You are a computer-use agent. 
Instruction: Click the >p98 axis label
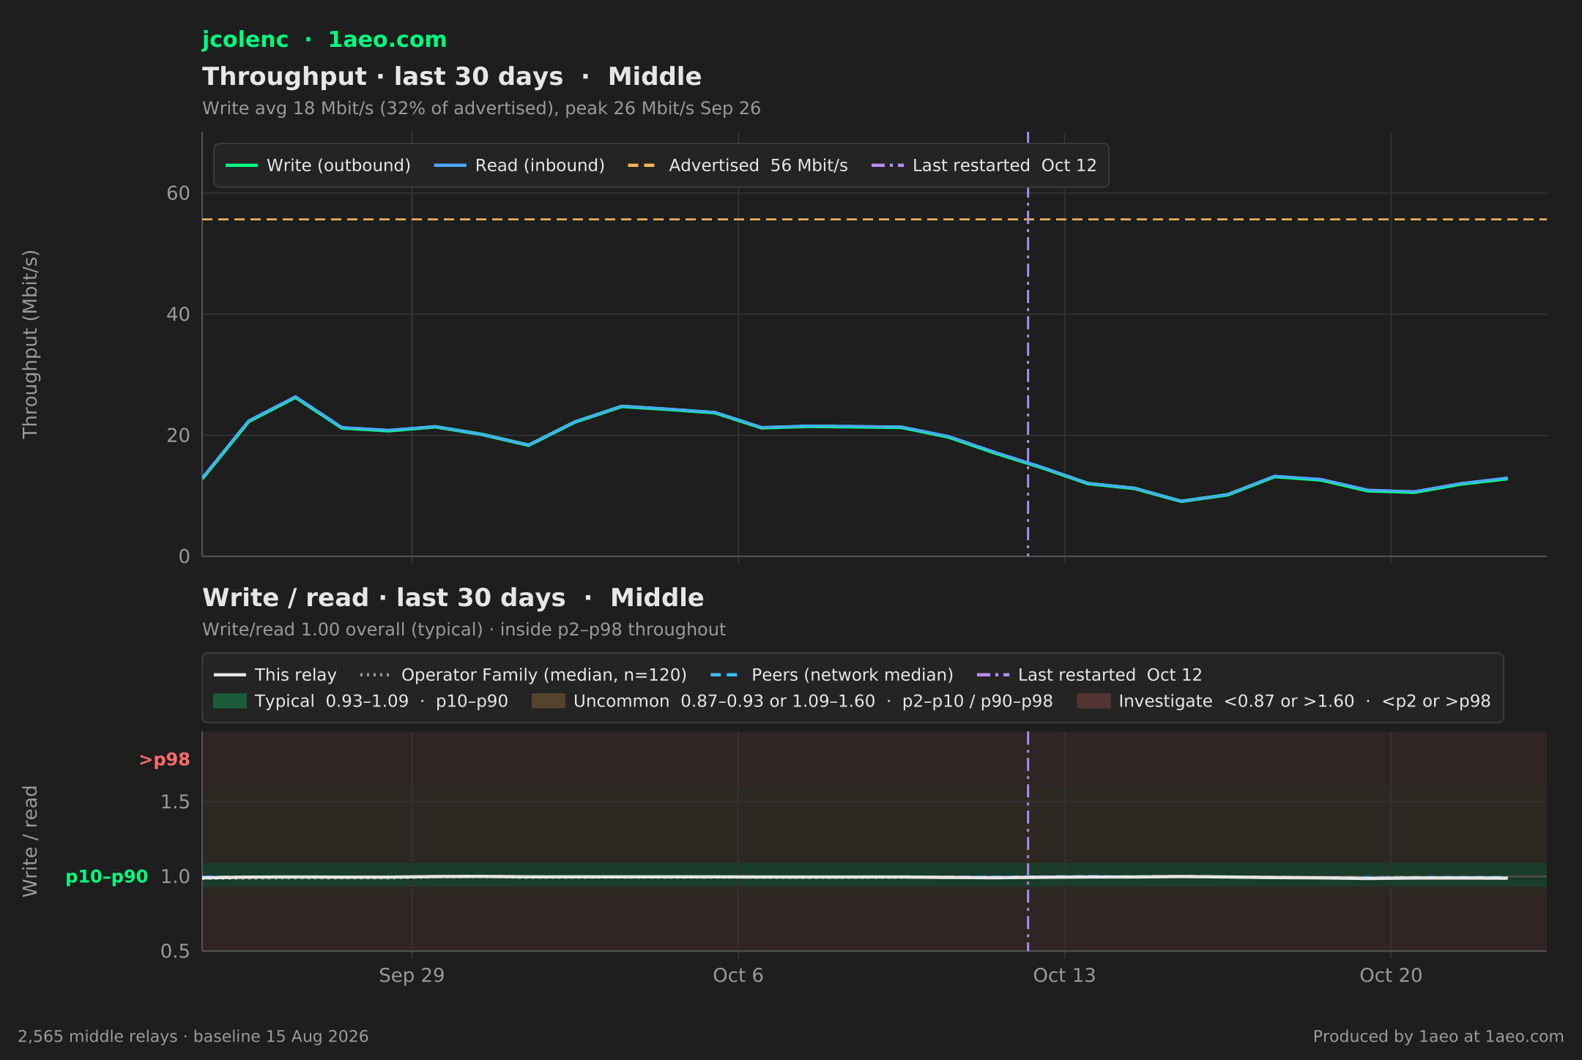[165, 760]
